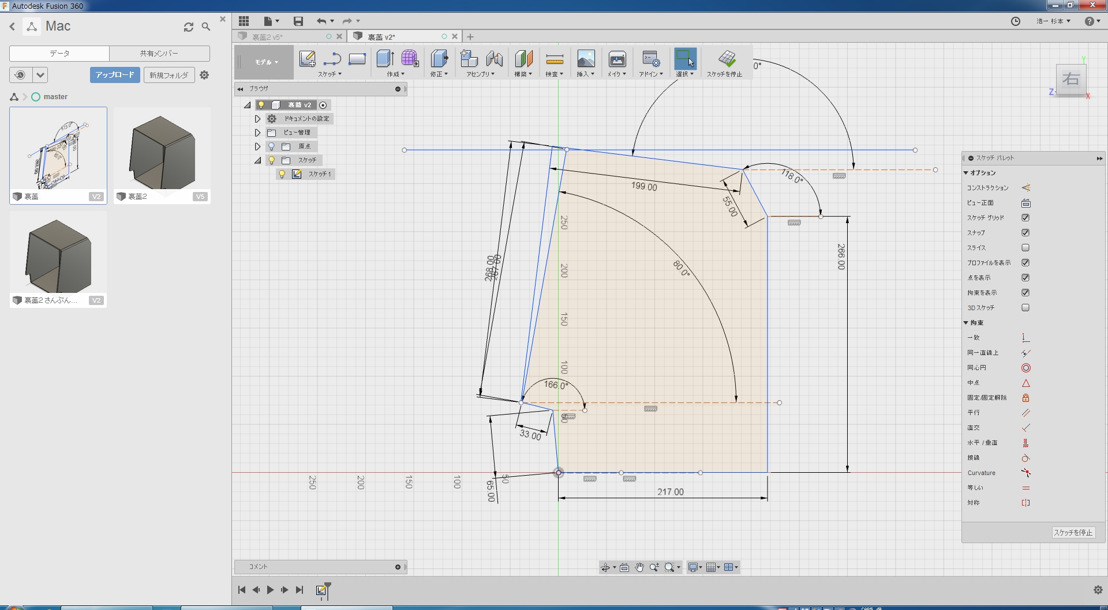
Task: Enable the 3D Sketch checkbox
Action: pyautogui.click(x=1025, y=308)
